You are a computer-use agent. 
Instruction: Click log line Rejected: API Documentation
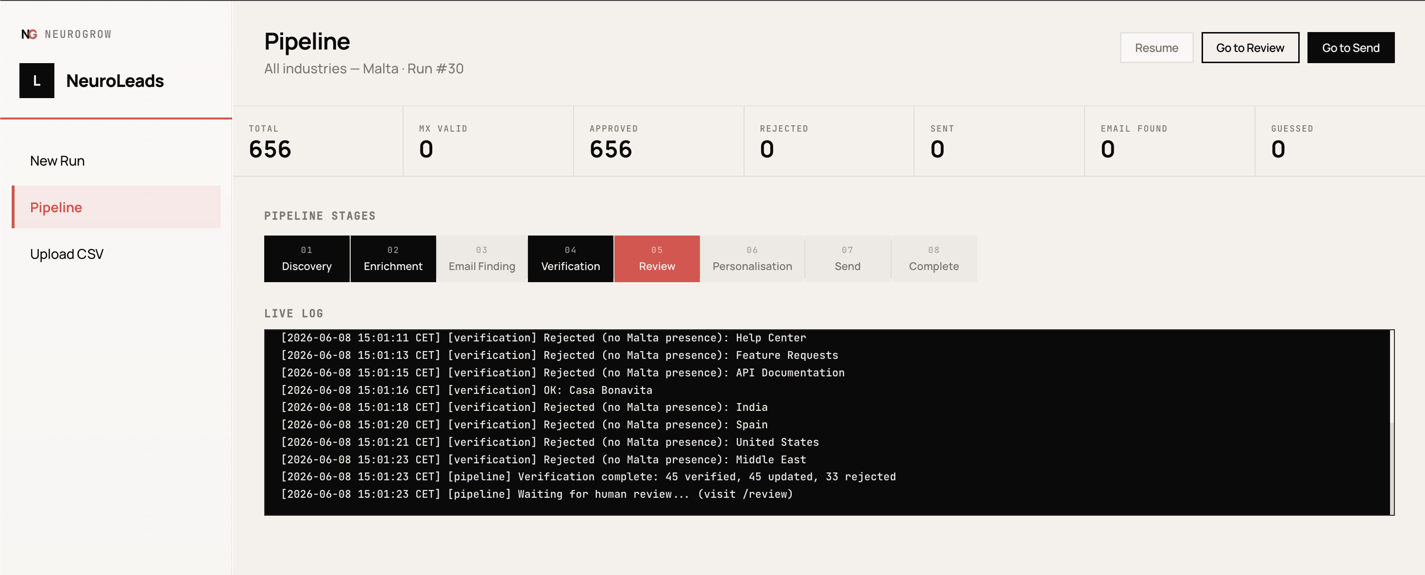coord(562,372)
